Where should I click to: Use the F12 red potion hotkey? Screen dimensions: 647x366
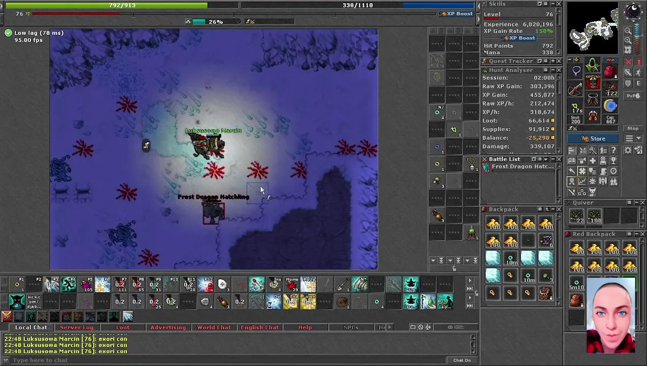pos(205,284)
